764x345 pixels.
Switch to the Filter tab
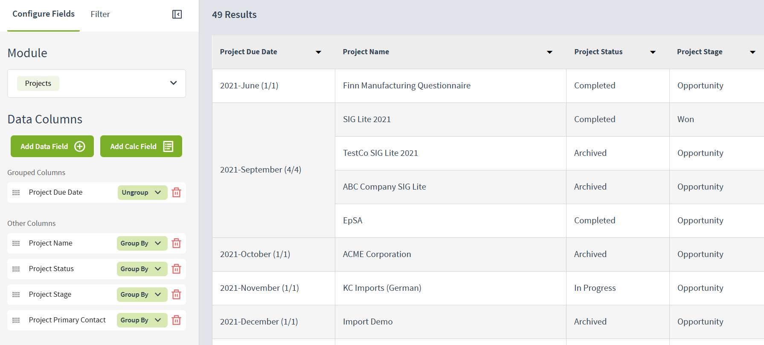point(100,15)
